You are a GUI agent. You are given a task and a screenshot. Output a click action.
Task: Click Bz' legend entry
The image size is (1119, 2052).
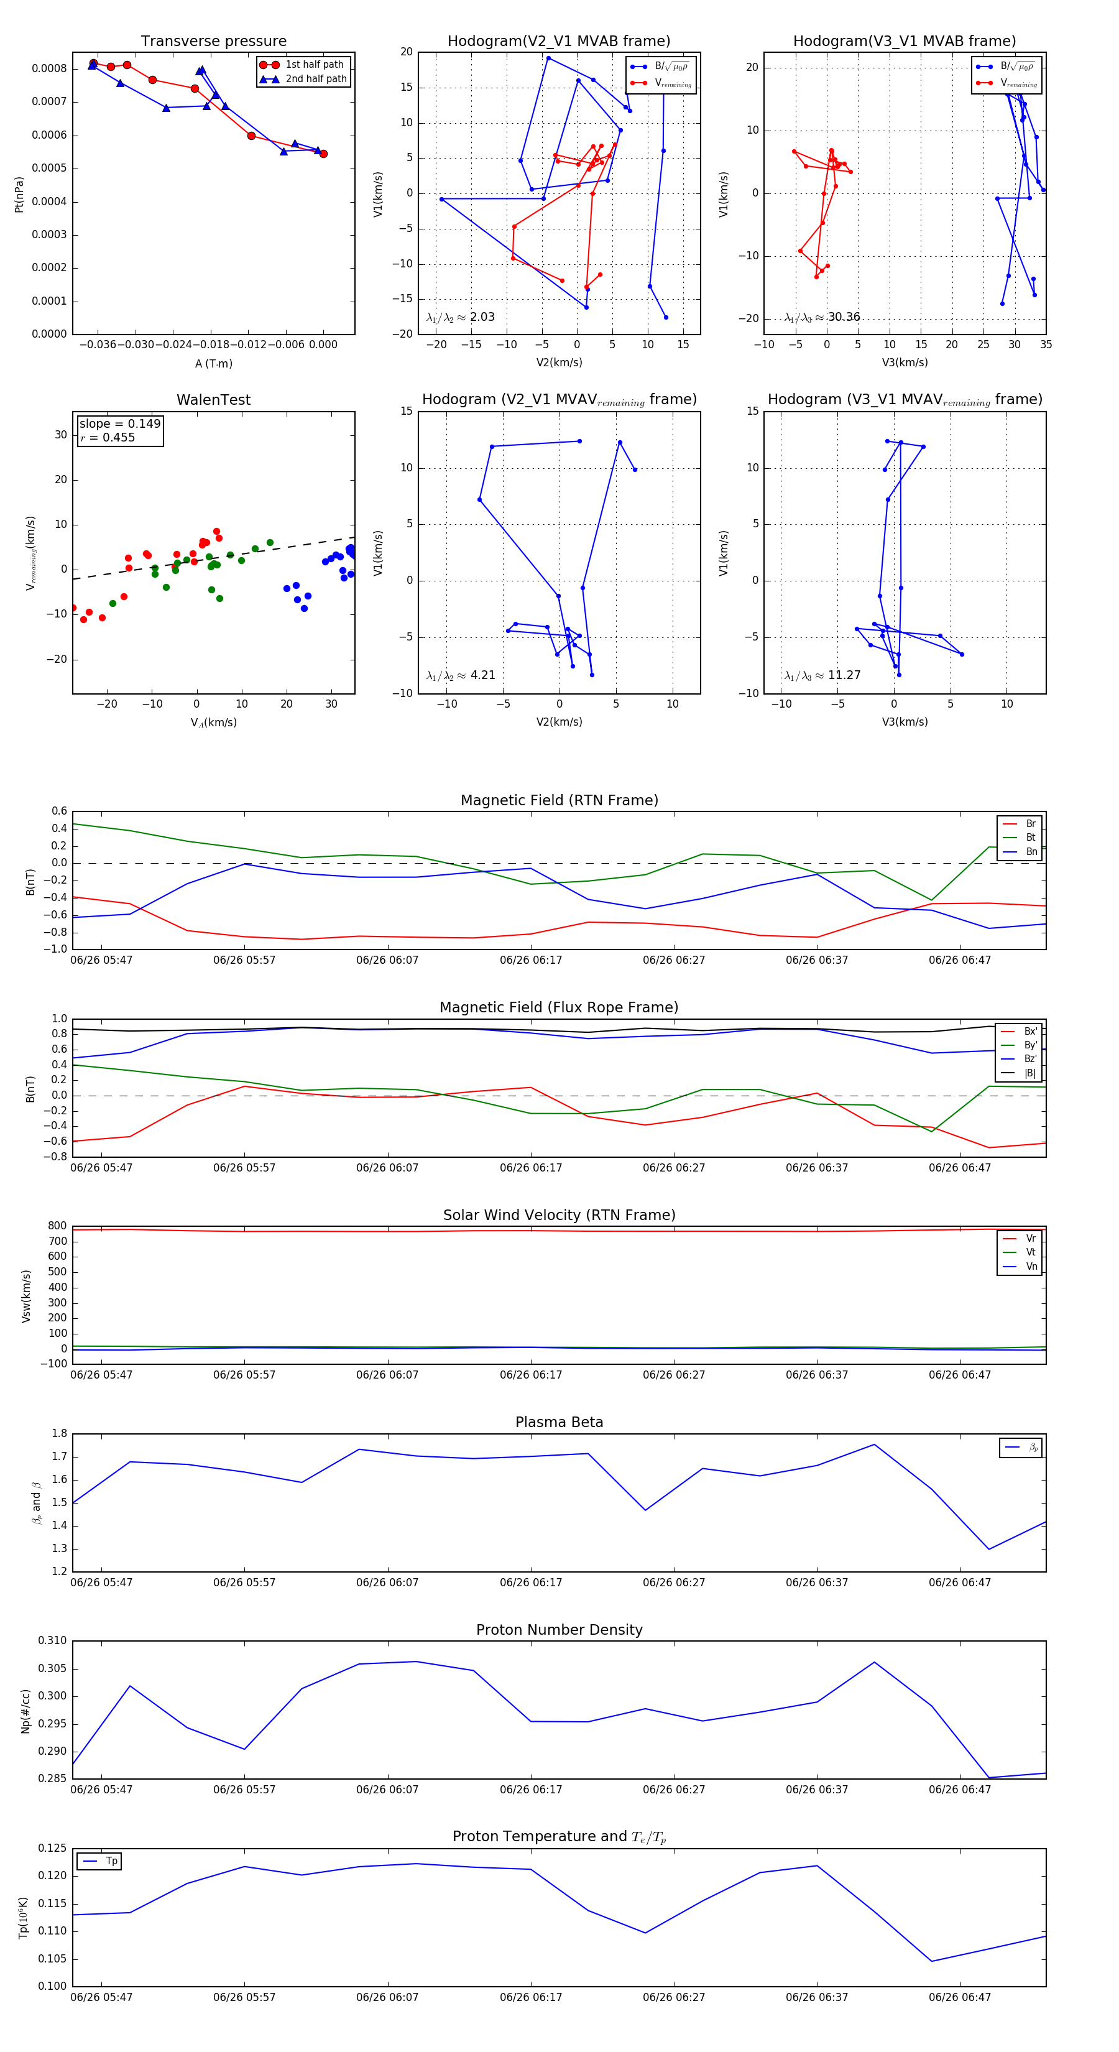(1020, 1059)
